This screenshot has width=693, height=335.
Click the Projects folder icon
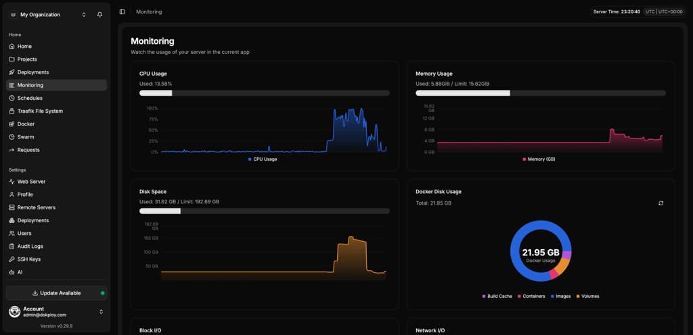12,59
